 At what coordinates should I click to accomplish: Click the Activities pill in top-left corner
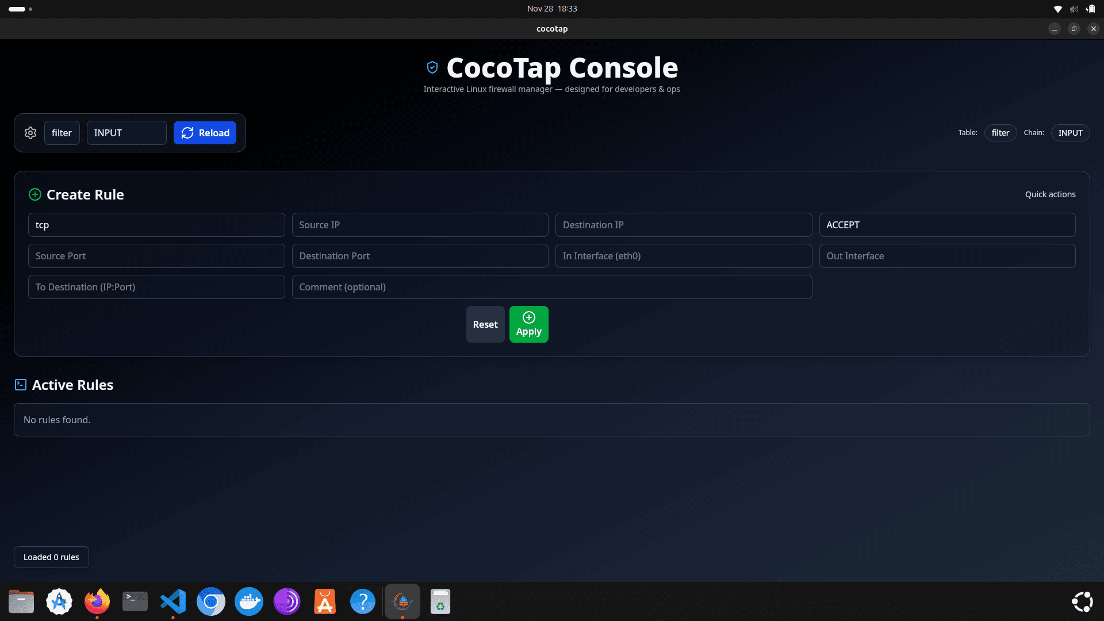20,9
